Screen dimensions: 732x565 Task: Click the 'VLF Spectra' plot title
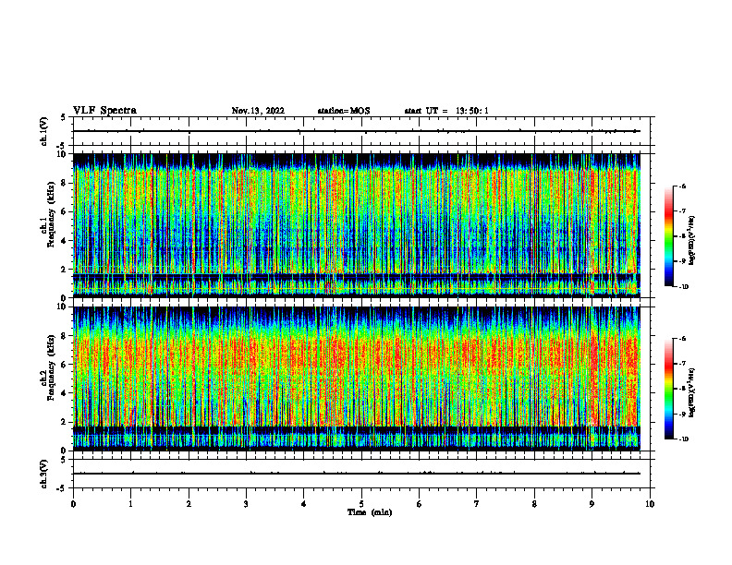104,111
